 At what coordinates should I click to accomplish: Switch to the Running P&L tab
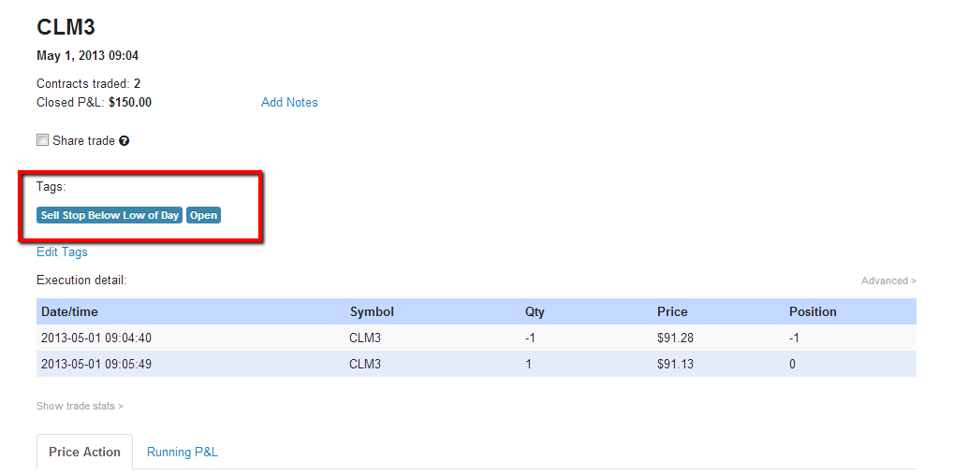pyautogui.click(x=183, y=452)
